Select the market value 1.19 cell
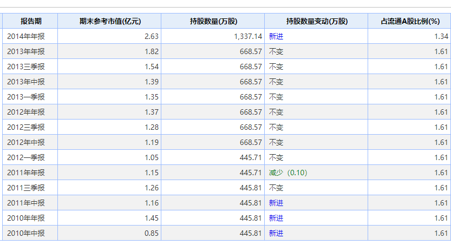The height and width of the screenshot is (245, 451). [109, 142]
